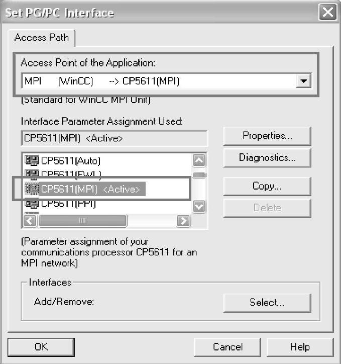
Task: Click the CP5611(PPI) interface icon
Action: click(x=32, y=204)
